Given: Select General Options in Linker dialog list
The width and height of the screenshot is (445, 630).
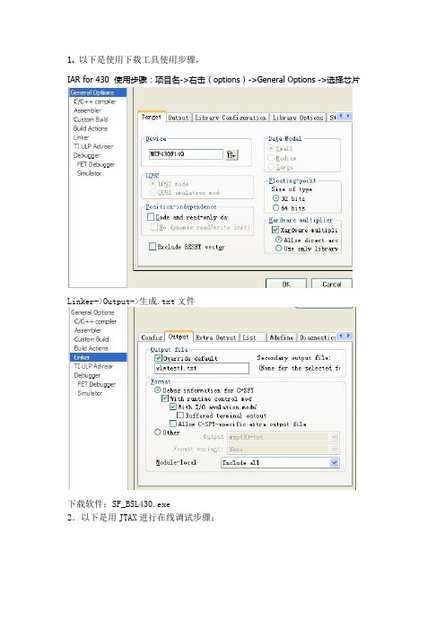Looking at the screenshot, I should click(x=92, y=312).
